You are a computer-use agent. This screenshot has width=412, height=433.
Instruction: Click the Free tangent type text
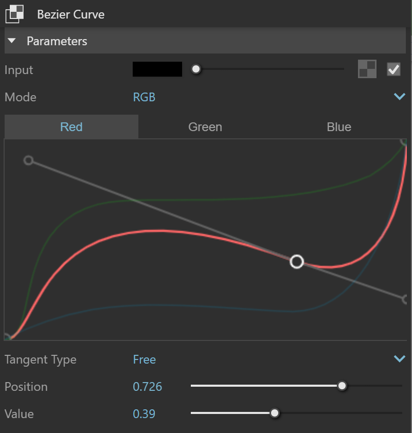144,359
